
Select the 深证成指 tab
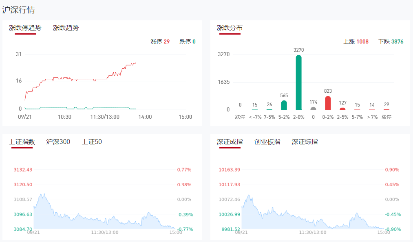(x=230, y=142)
